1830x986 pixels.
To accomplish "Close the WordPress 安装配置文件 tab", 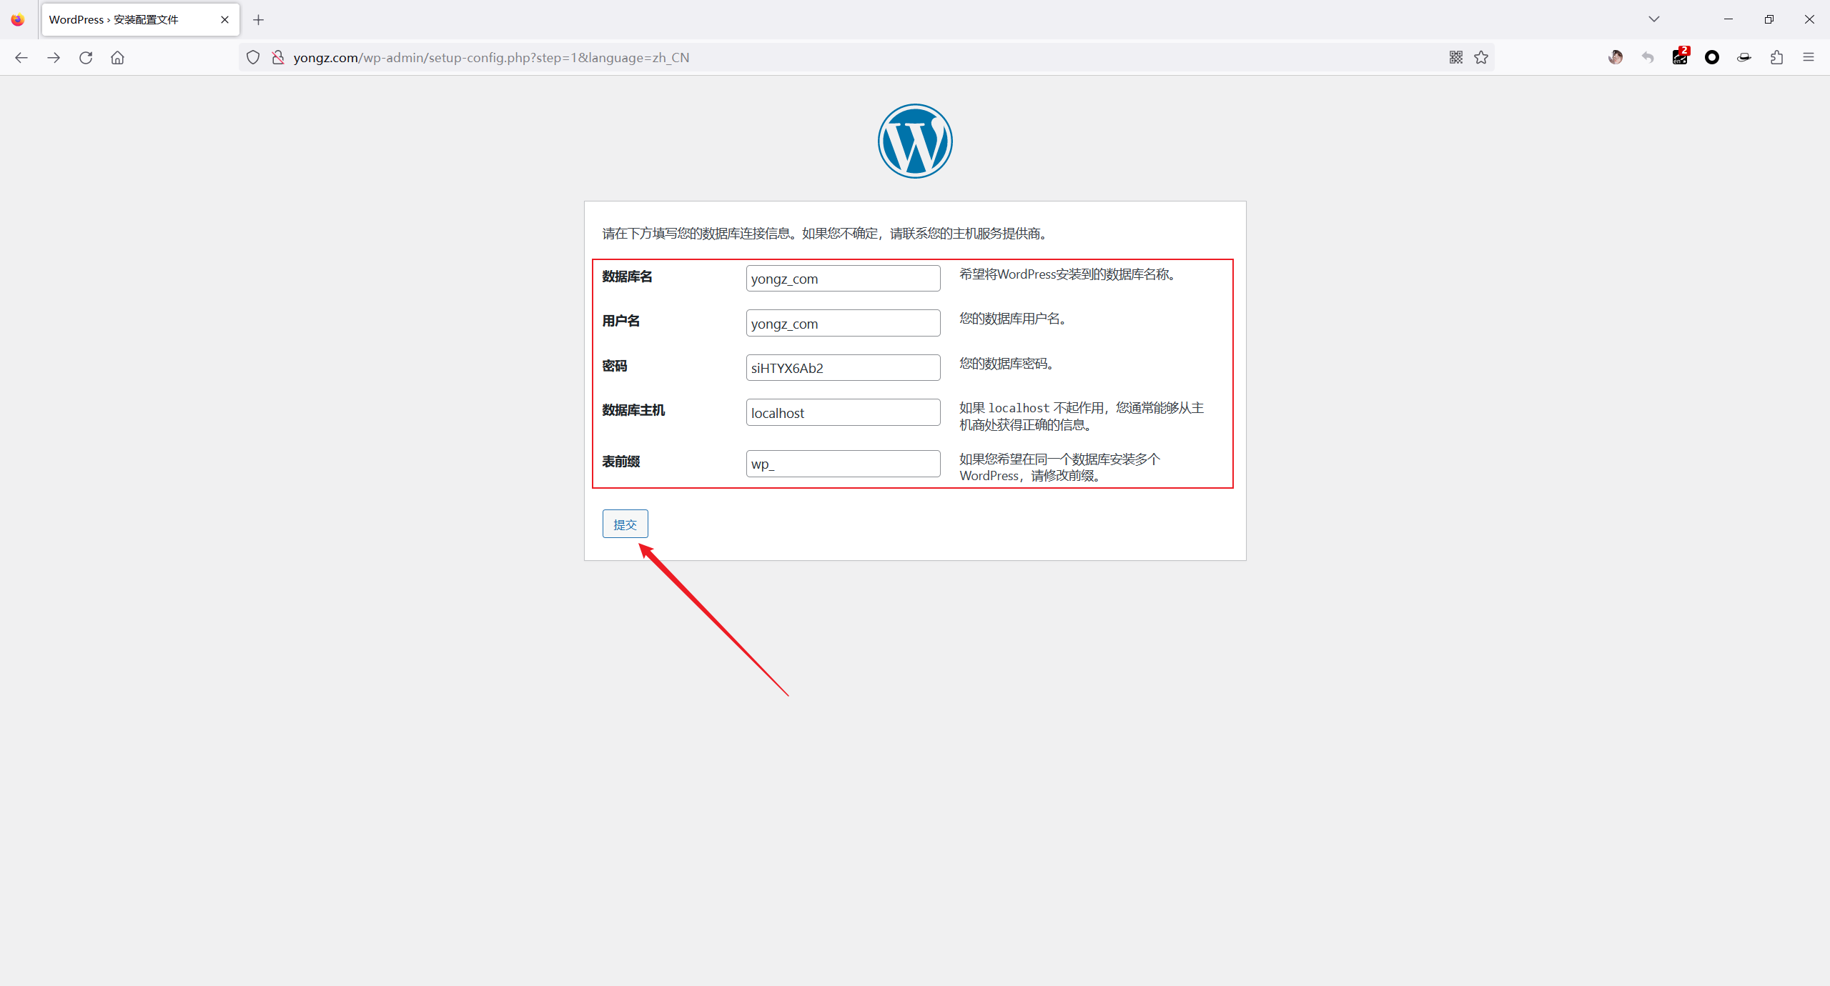I will point(225,20).
